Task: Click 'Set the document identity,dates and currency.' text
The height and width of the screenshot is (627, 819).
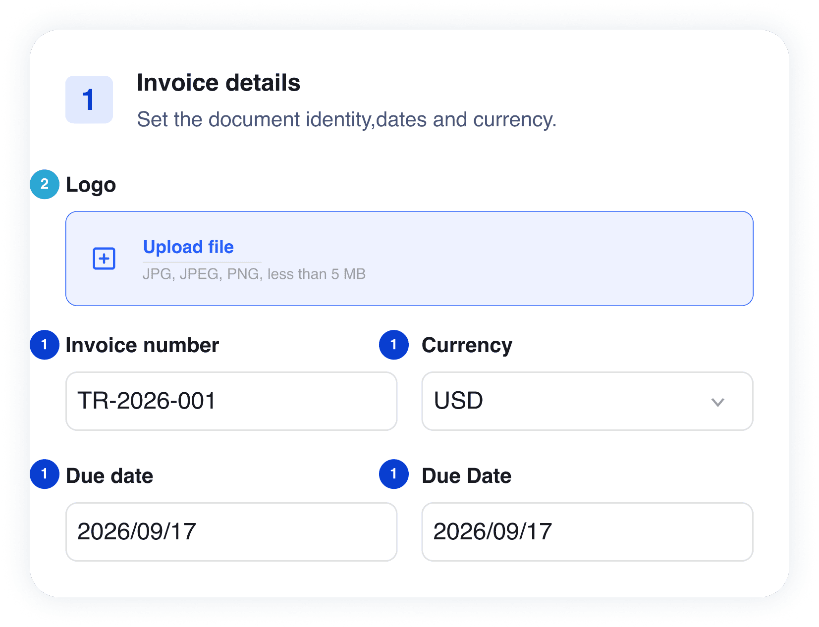Action: point(347,120)
